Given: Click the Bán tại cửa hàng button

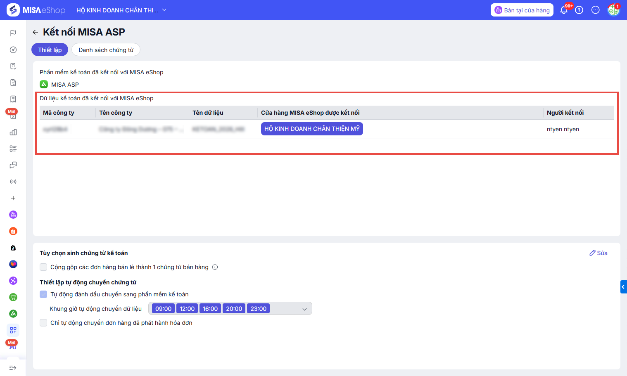Looking at the screenshot, I should pos(522,10).
